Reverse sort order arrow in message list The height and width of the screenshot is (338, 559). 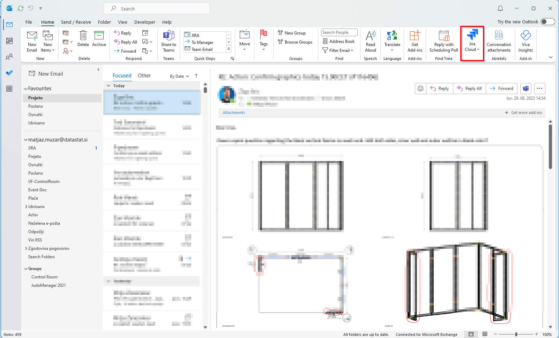coord(196,76)
